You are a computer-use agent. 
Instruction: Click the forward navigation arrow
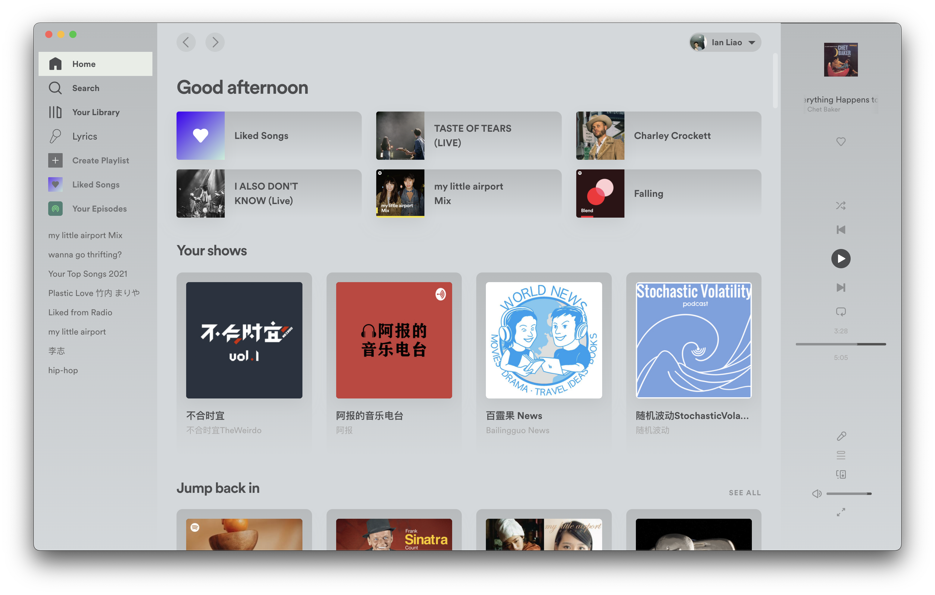[x=215, y=42]
